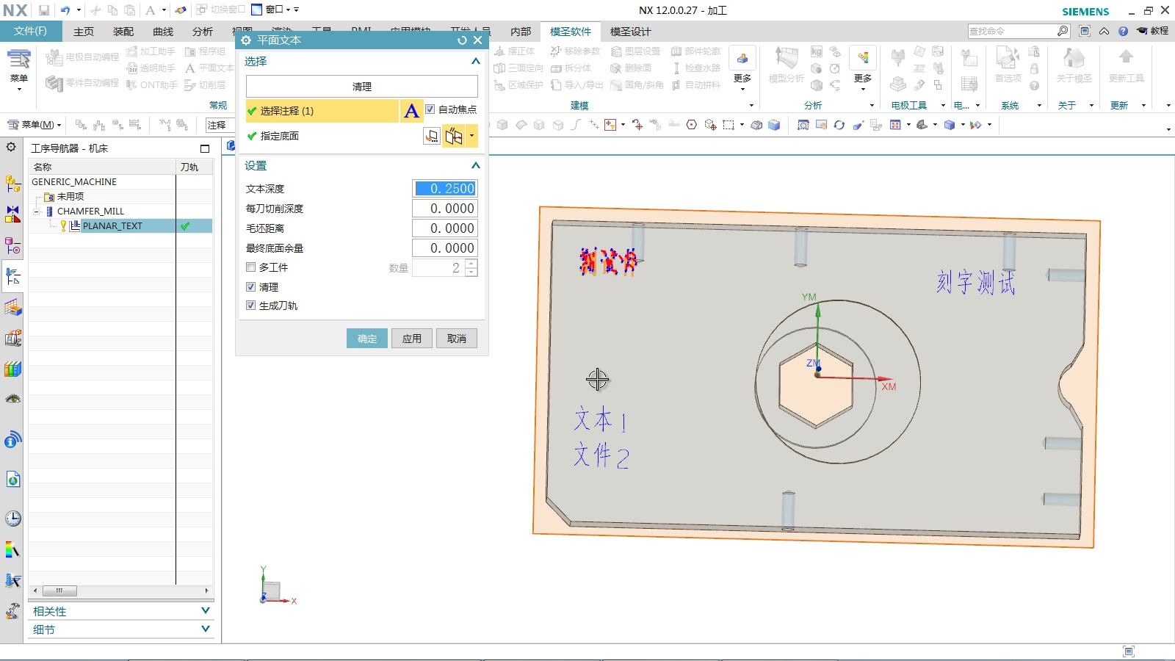Reset the 平面文本 dialog with the refresh icon
Image resolution: width=1175 pixels, height=661 pixels.
[x=462, y=40]
